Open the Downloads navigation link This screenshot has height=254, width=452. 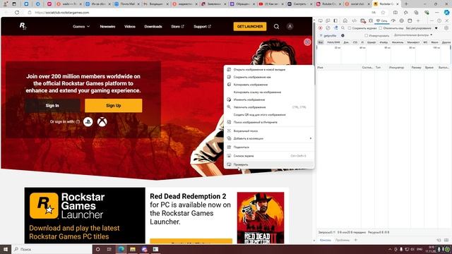[x=153, y=27]
